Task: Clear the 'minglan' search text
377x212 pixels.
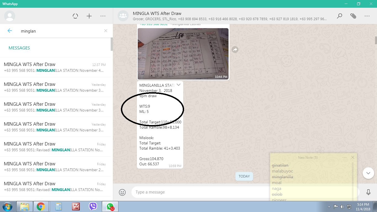Action: coord(105,31)
